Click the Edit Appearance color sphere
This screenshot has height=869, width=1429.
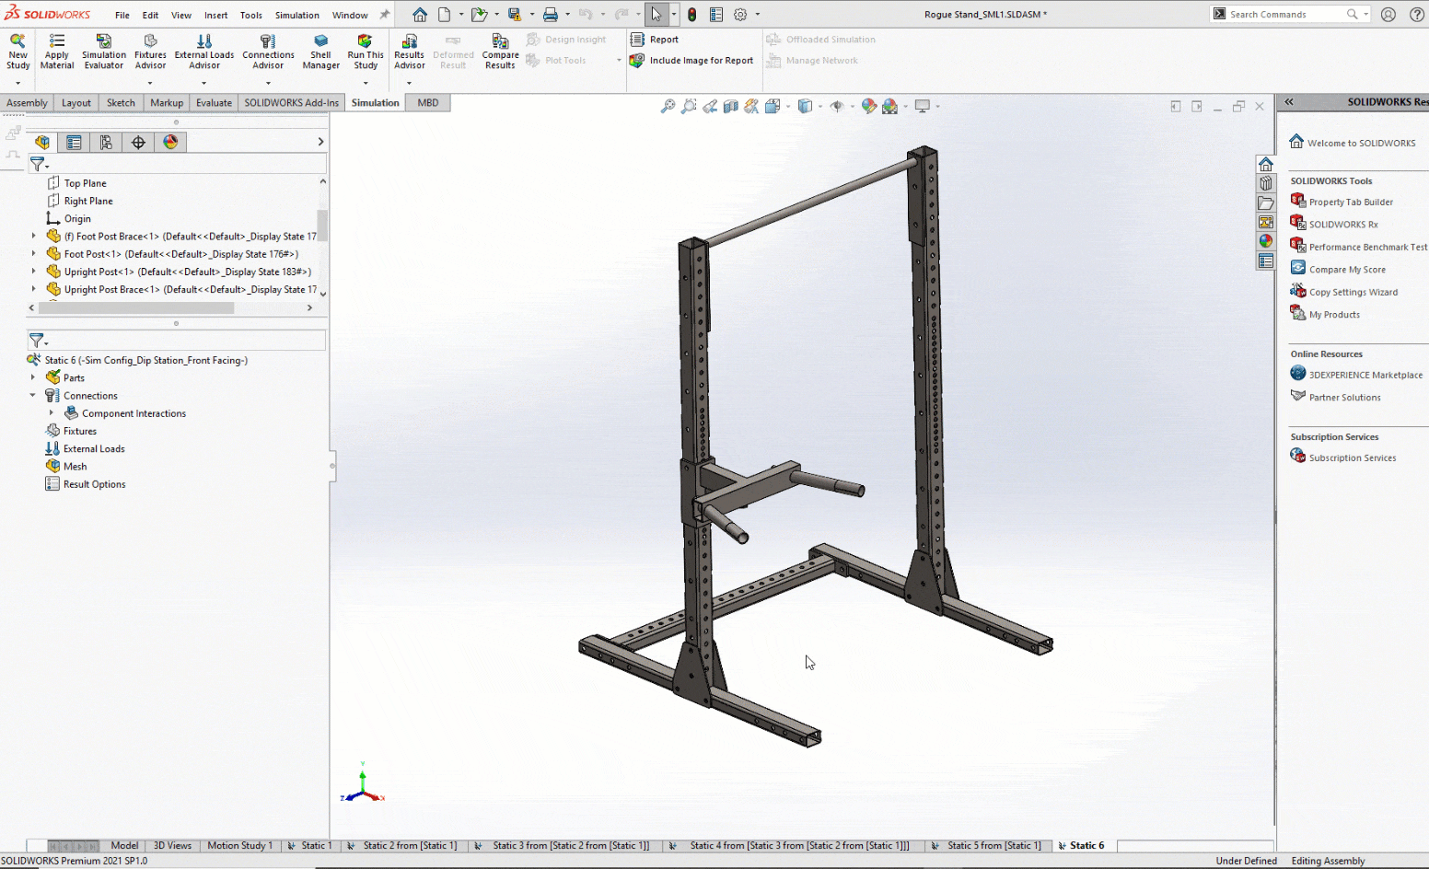point(869,106)
